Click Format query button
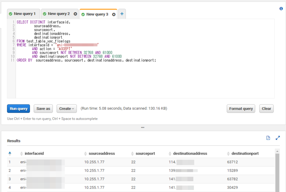 point(241,109)
